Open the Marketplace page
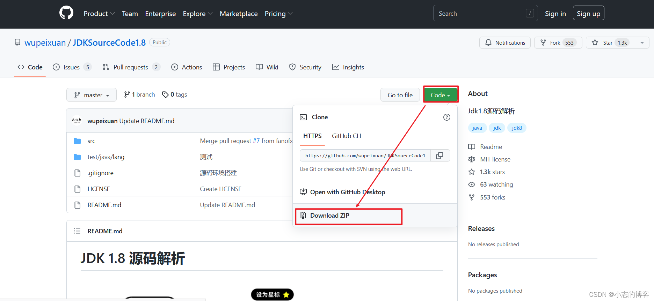Screen dimensions: 654x301 [239, 14]
